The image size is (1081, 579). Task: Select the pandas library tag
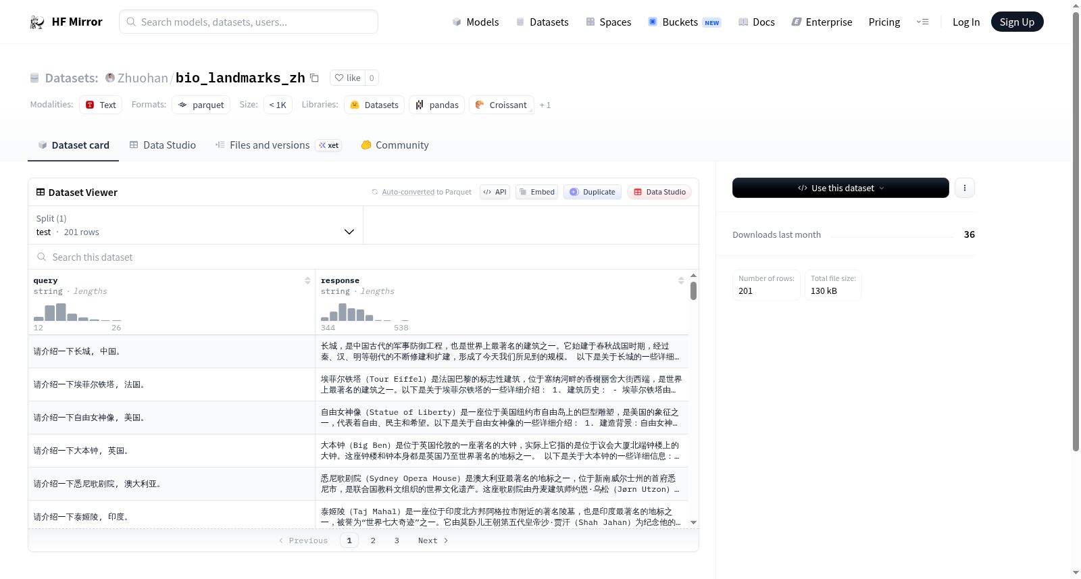436,105
